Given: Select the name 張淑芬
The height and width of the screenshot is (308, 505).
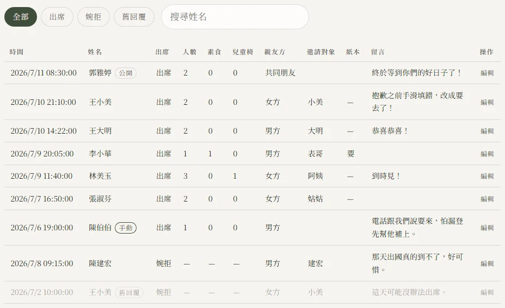Looking at the screenshot, I should [100, 199].
